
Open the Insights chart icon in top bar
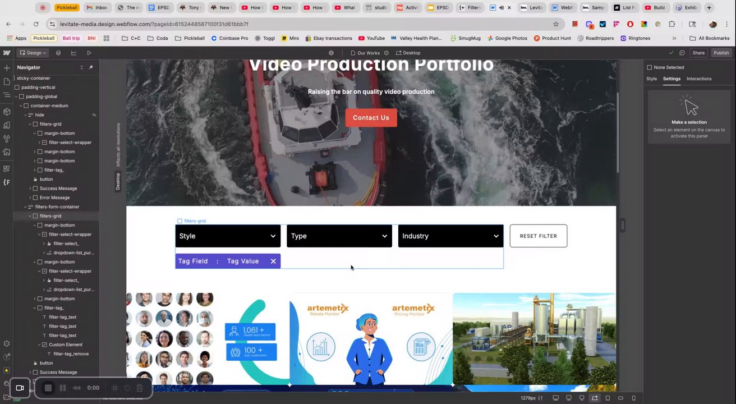pos(73,53)
